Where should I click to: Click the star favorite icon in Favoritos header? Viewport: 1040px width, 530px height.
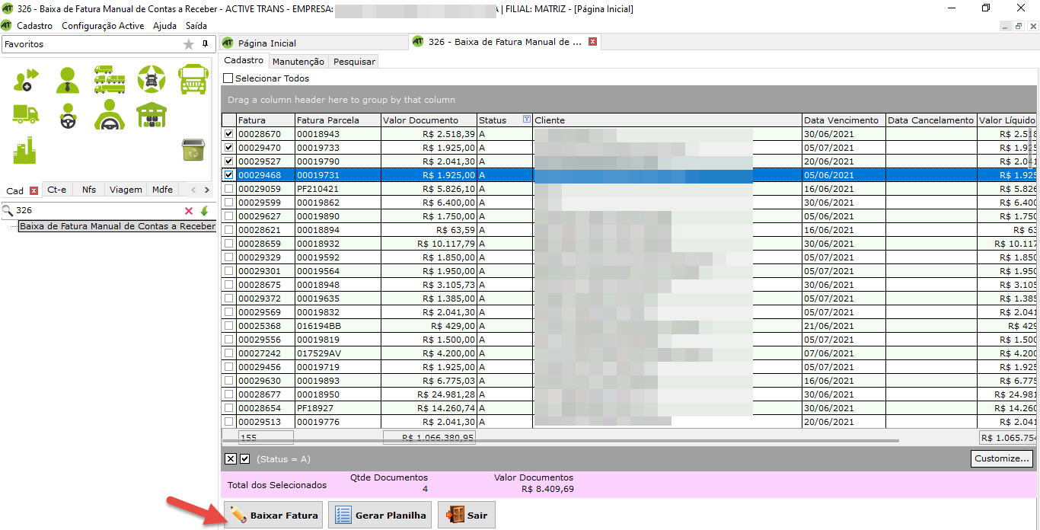189,45
